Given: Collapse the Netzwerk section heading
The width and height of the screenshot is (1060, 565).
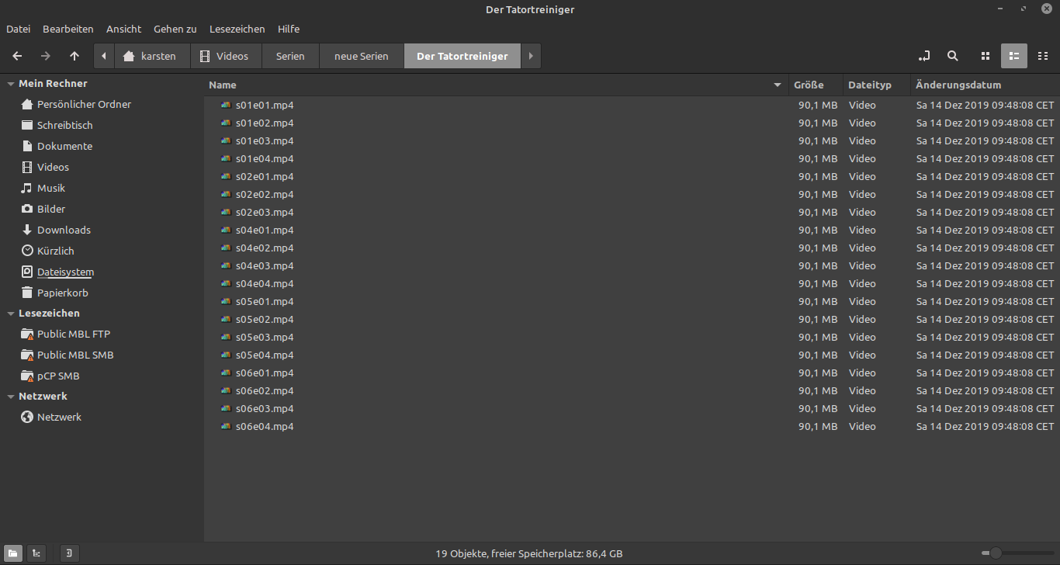Looking at the screenshot, I should tap(11, 397).
